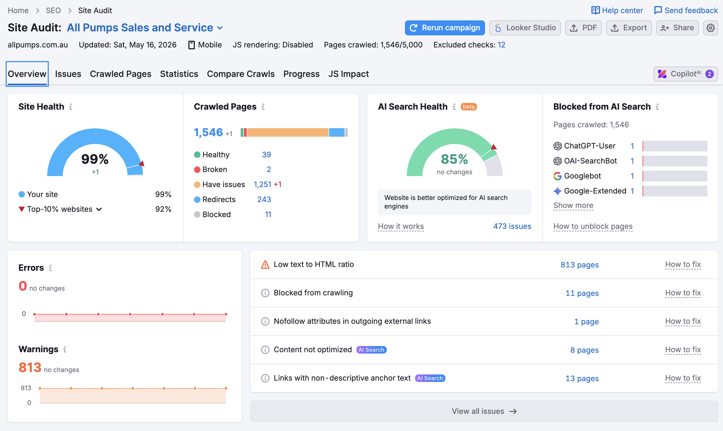Click AI Search tag on Content not optimized
Image resolution: width=723 pixels, height=431 pixels.
tap(371, 350)
